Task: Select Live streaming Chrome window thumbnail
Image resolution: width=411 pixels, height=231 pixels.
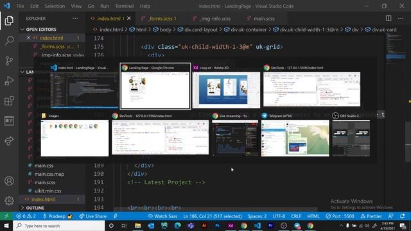Action: tap(235, 135)
